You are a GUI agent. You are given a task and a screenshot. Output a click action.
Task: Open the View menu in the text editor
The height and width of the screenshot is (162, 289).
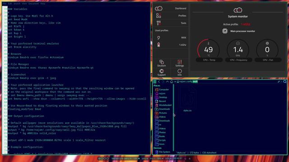(x=24, y=4)
